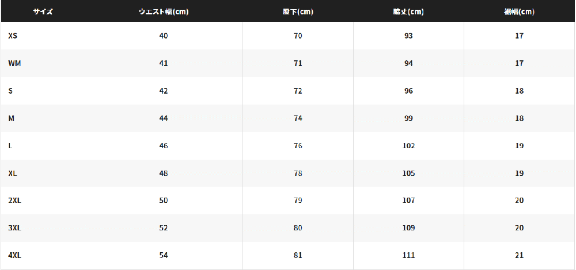Select the L size row label
Screen dimensions: 576x270
click(10, 145)
